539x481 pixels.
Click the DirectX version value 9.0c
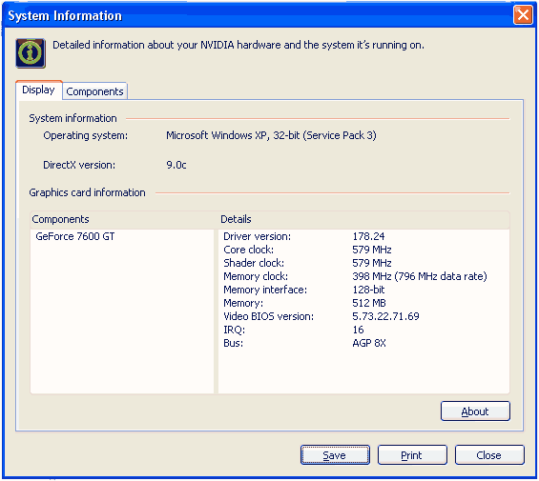(x=176, y=165)
